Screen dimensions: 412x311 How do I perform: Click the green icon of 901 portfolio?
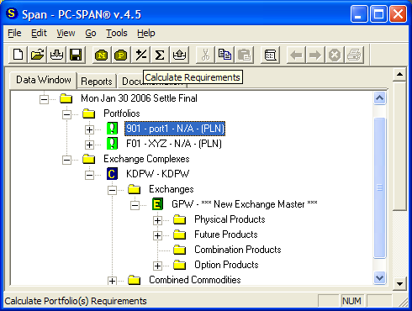[112, 129]
